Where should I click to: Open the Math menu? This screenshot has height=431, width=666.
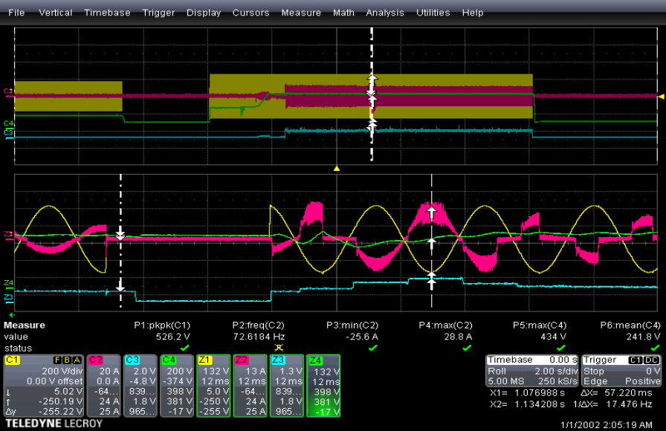[x=343, y=13]
